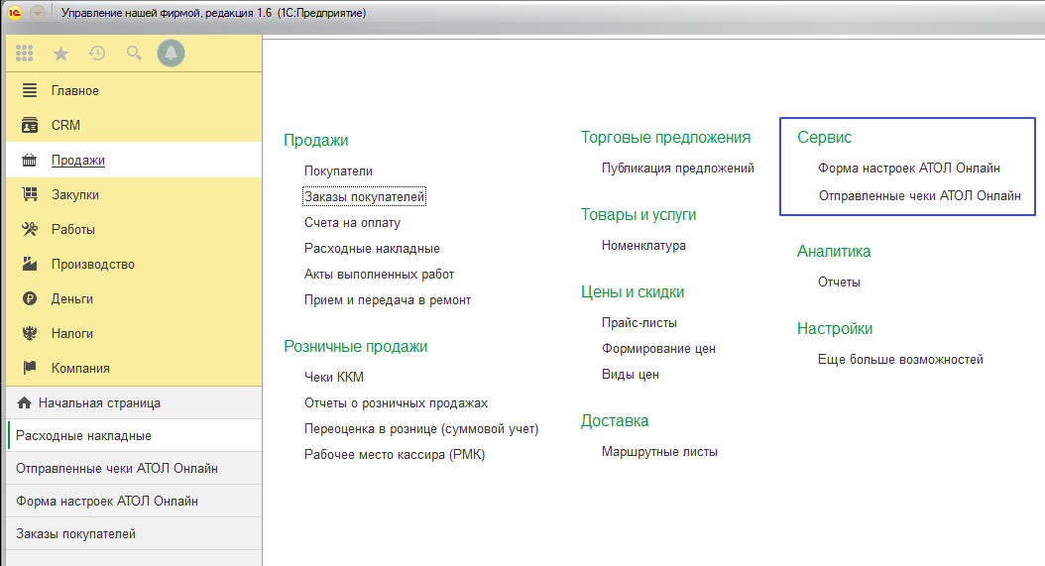Click the 1C logo icon in title bar
This screenshot has width=1045, height=566.
click(15, 13)
